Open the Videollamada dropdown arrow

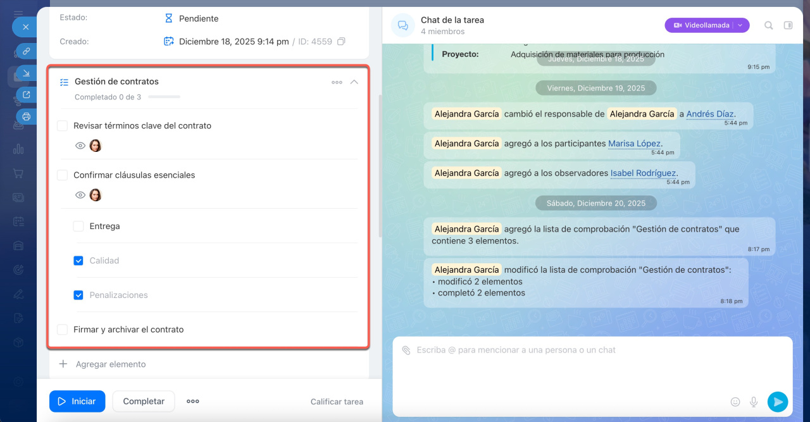coord(741,25)
